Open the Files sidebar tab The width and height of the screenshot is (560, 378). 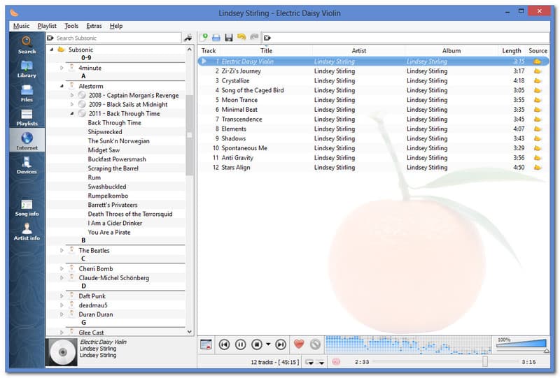[27, 93]
